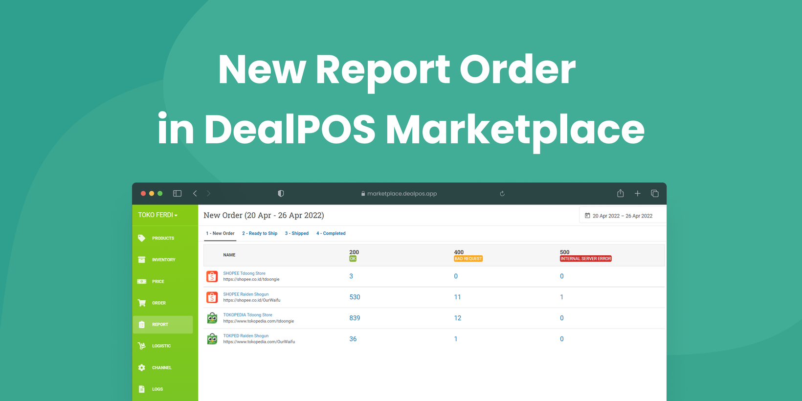Click the marketplace.dealpos.app address bar
802x401 pixels.
click(x=399, y=194)
